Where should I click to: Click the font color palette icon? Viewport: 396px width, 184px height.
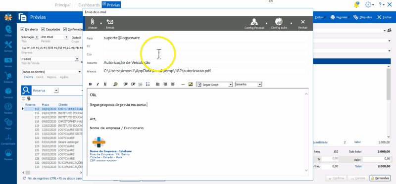point(115,84)
